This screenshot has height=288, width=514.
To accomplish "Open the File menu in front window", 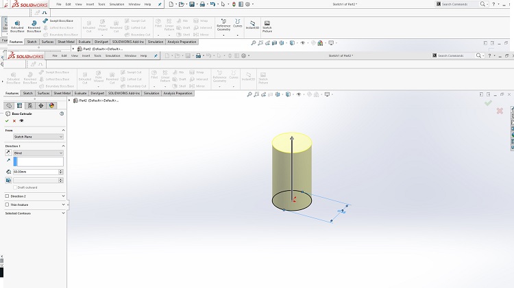I will [x=55, y=55].
